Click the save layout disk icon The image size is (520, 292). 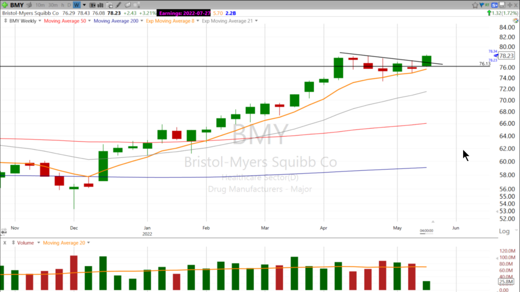pyautogui.click(x=502, y=5)
